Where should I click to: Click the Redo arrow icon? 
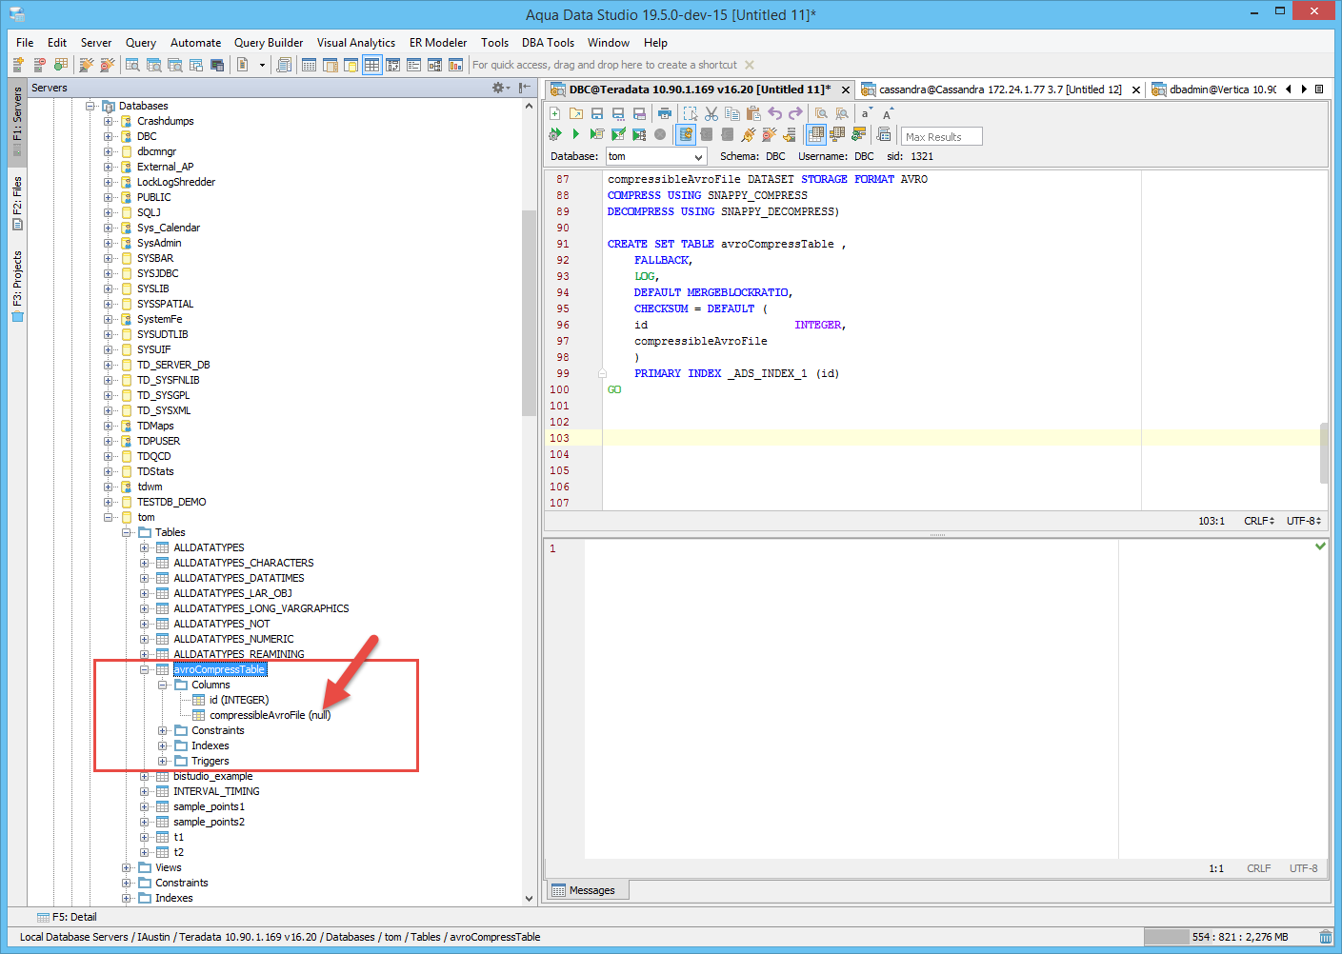click(795, 113)
